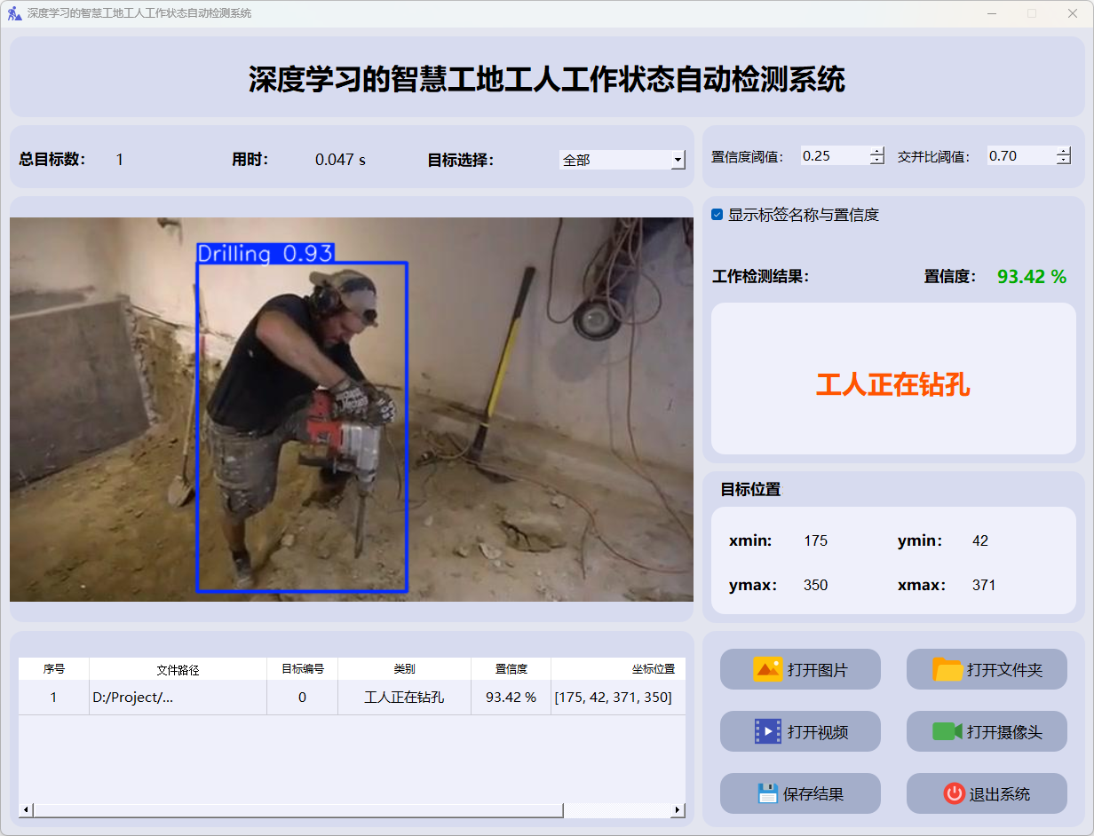Image resolution: width=1094 pixels, height=836 pixels.
Task: Click the 交并比阈值 input field showing 0.70
Action: [1021, 155]
